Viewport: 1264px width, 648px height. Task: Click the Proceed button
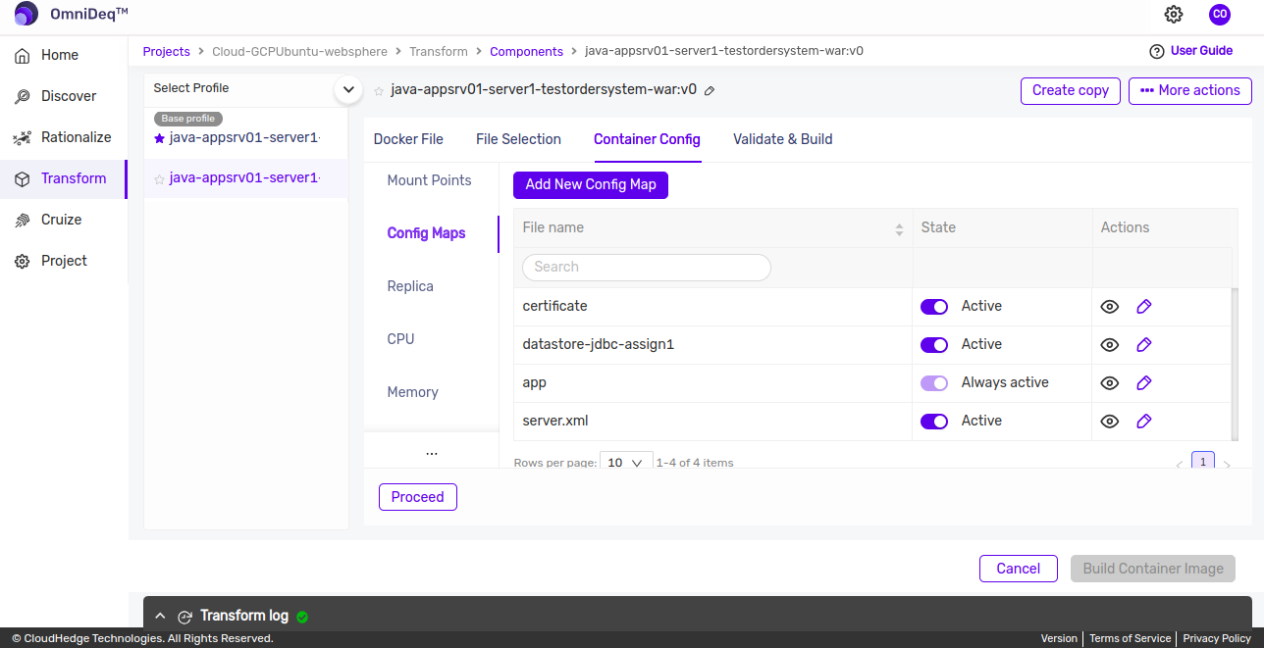coord(418,497)
